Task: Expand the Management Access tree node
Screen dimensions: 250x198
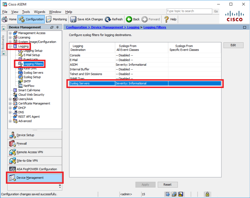Action: coord(10,33)
